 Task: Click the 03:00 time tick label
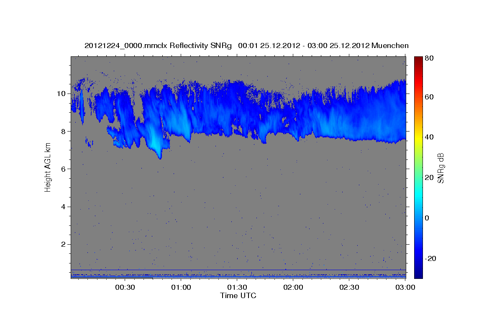pos(405,287)
